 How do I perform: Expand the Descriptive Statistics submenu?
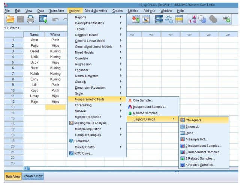click(97, 23)
